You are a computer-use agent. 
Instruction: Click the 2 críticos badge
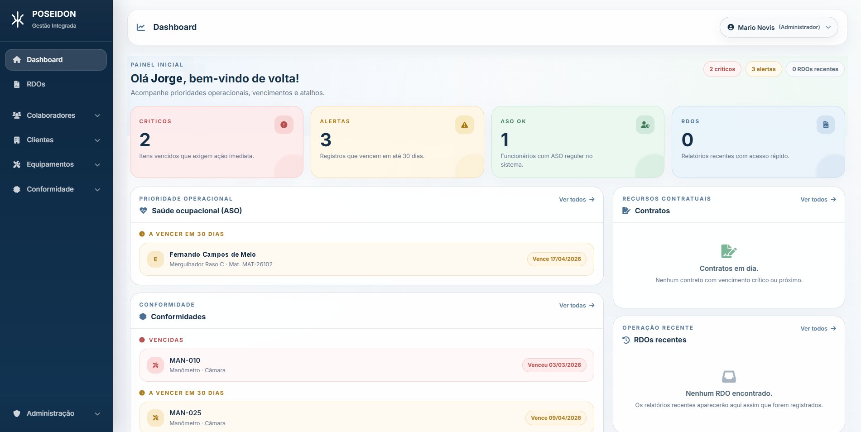click(722, 69)
